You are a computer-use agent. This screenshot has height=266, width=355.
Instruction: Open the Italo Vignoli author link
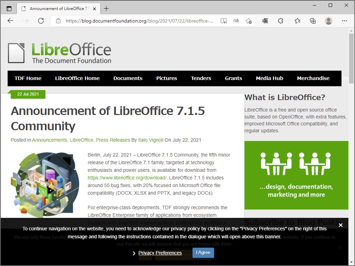pyautogui.click(x=150, y=140)
